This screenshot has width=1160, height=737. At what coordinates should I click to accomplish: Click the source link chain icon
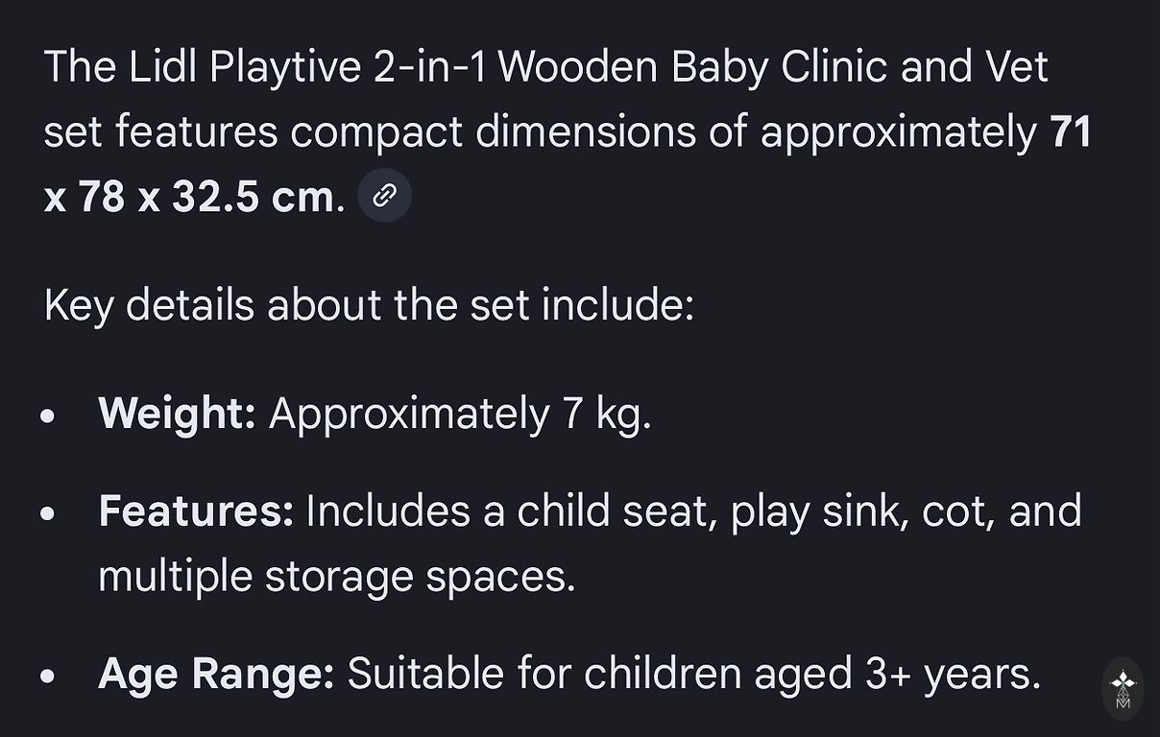tap(384, 197)
